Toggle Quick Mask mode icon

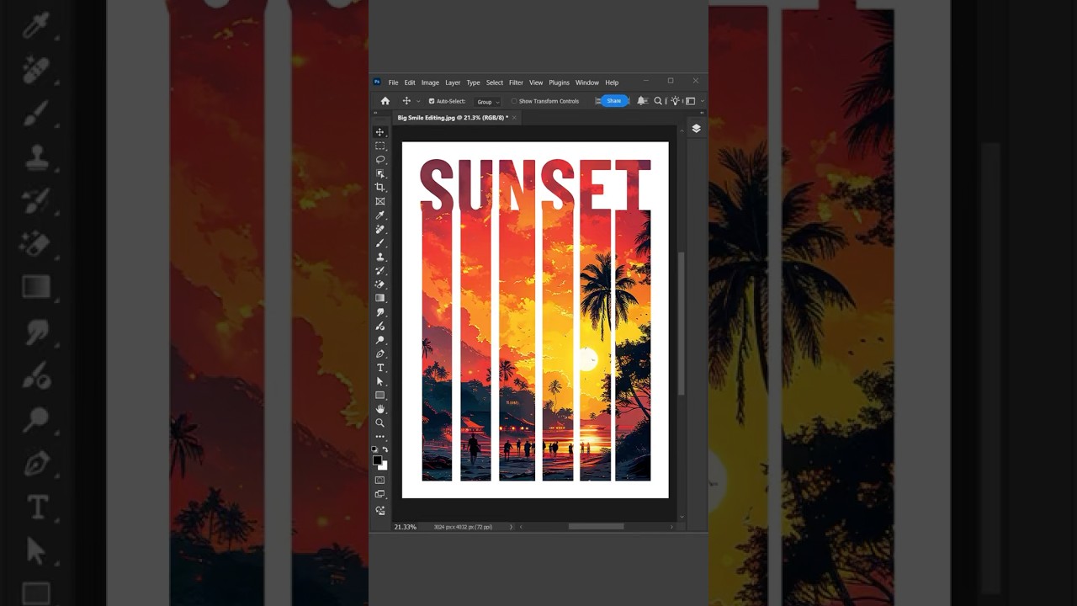coord(379,480)
